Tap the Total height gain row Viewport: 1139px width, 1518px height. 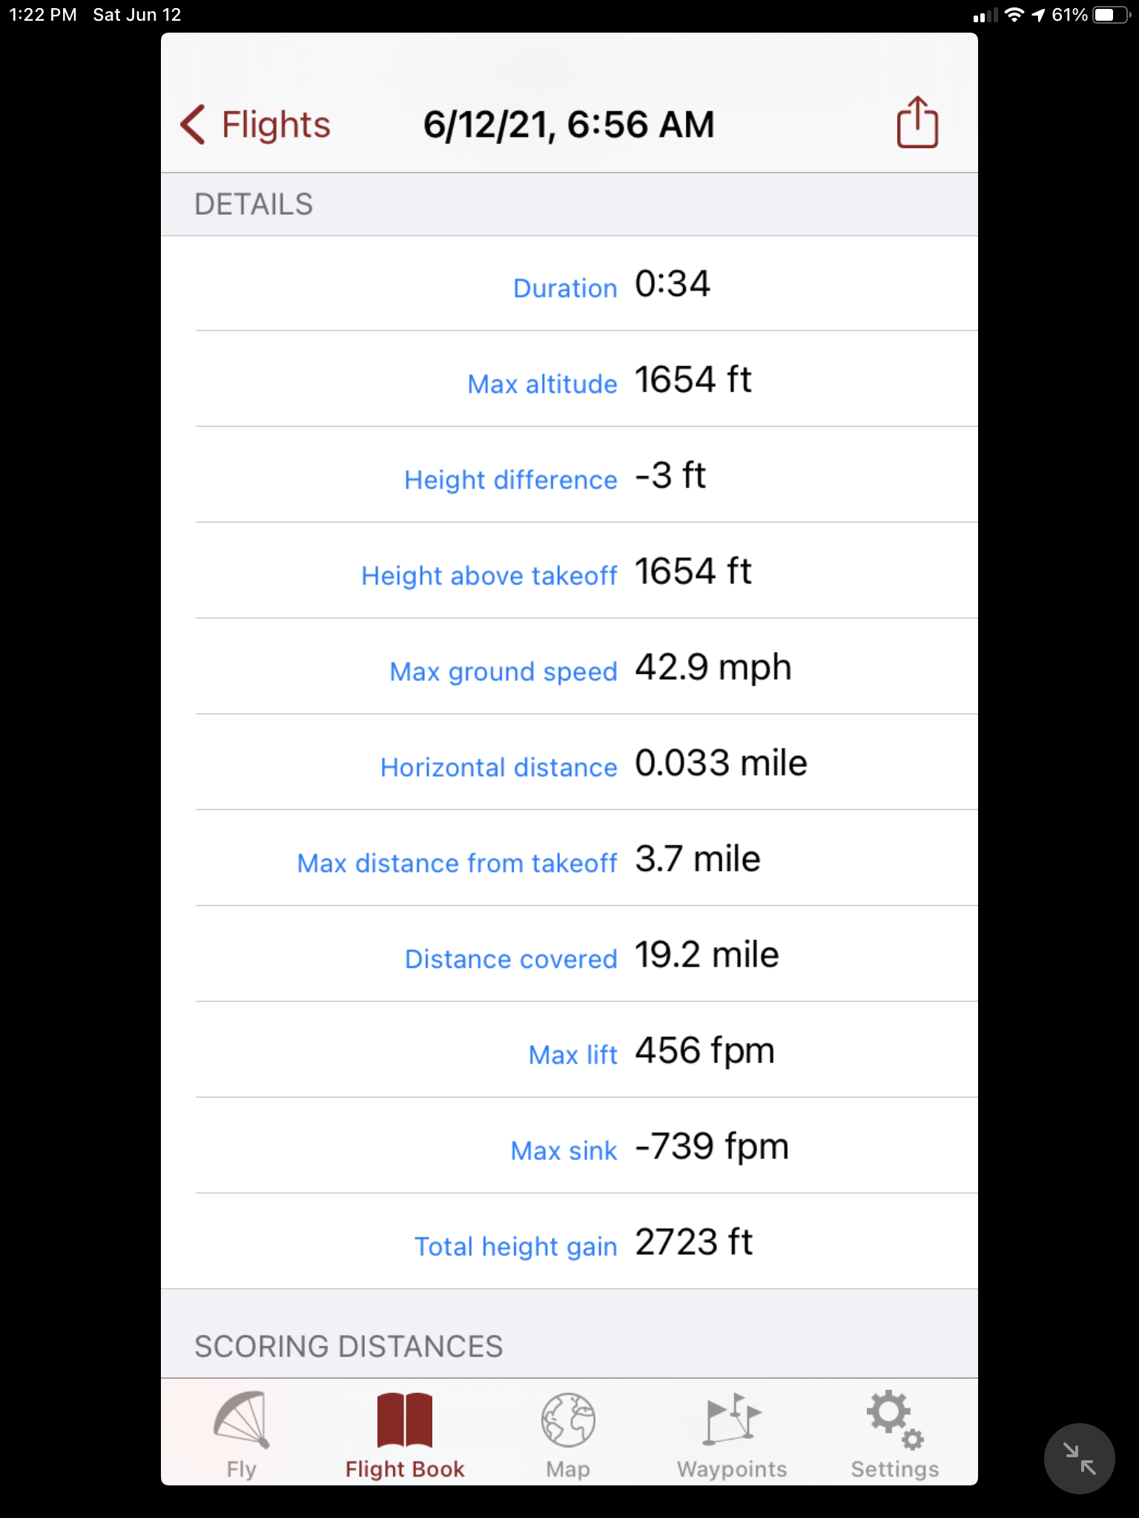(586, 1242)
